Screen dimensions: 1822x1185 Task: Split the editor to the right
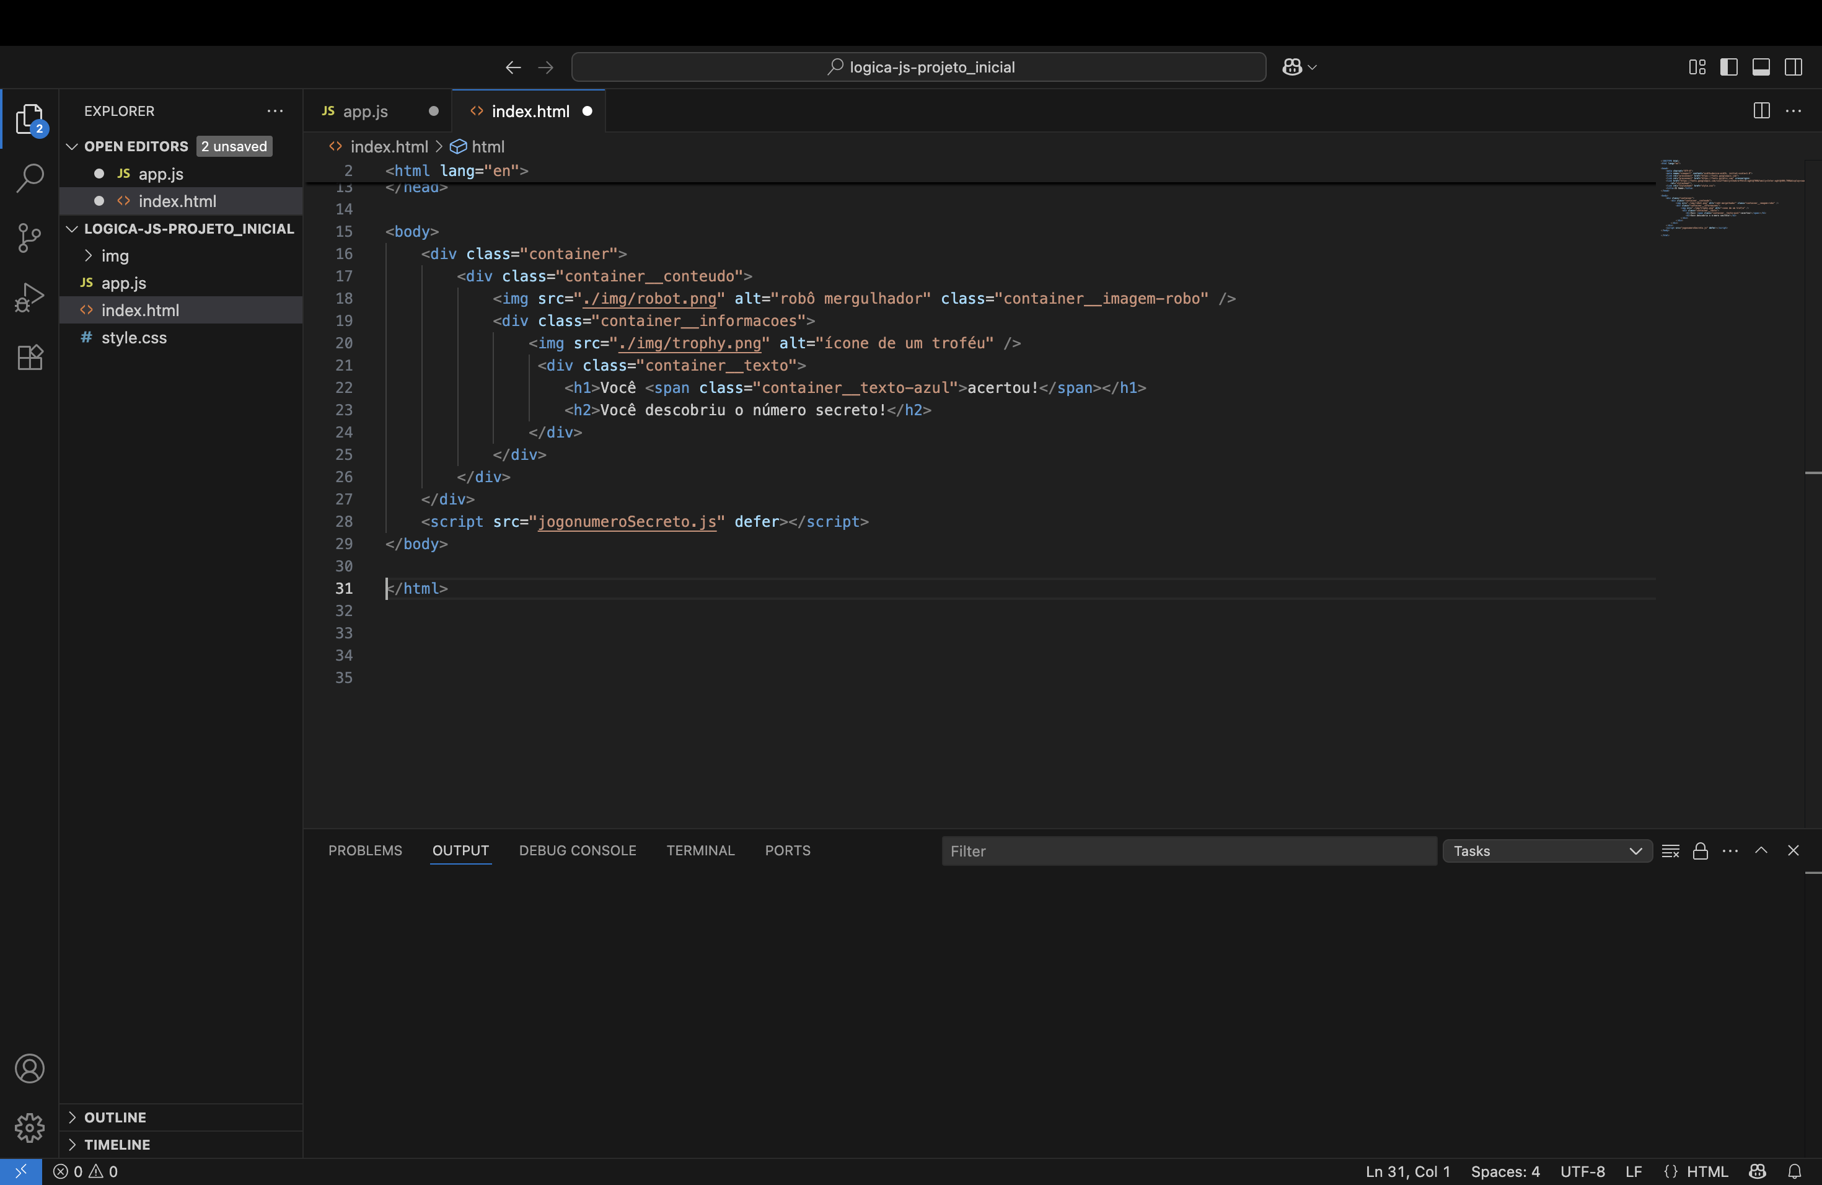tap(1761, 111)
